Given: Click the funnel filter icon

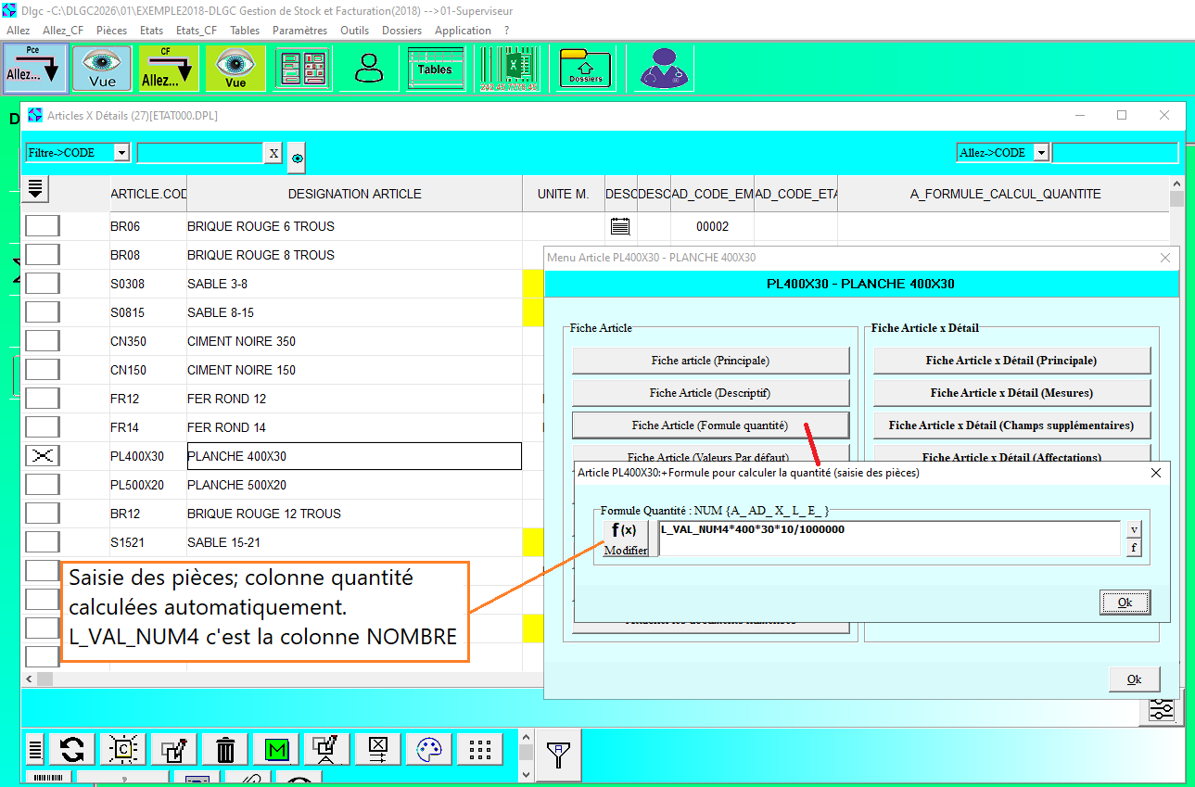Looking at the screenshot, I should click(x=559, y=755).
